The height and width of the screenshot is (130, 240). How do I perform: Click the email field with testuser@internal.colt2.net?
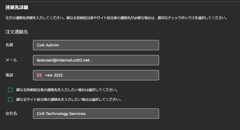pos(96,60)
